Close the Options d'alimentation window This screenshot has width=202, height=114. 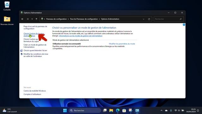pyautogui.click(x=182, y=13)
